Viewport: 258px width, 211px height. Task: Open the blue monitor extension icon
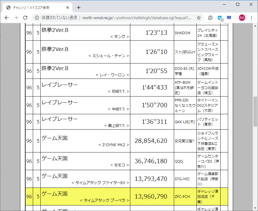click(x=229, y=18)
